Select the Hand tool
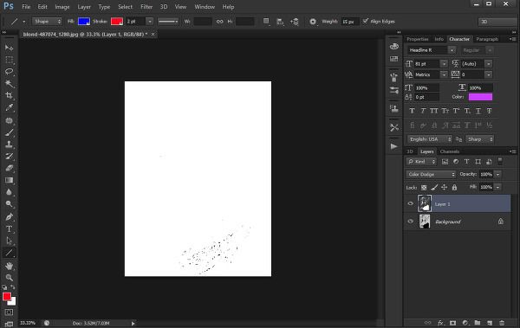Screen dimensions: 520x328 9,266
